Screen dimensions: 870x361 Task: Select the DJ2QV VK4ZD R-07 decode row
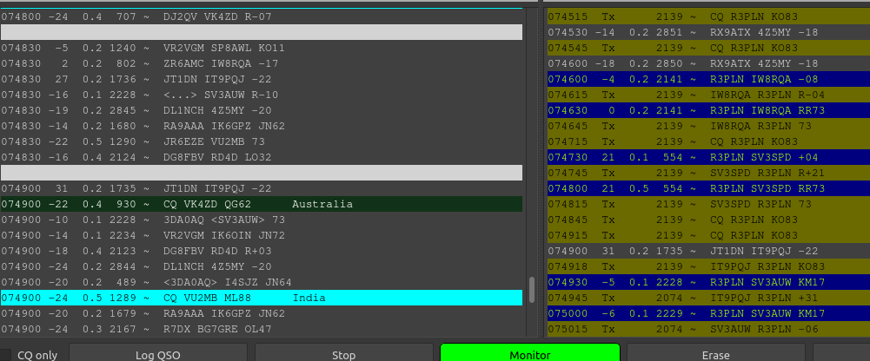coord(262,16)
